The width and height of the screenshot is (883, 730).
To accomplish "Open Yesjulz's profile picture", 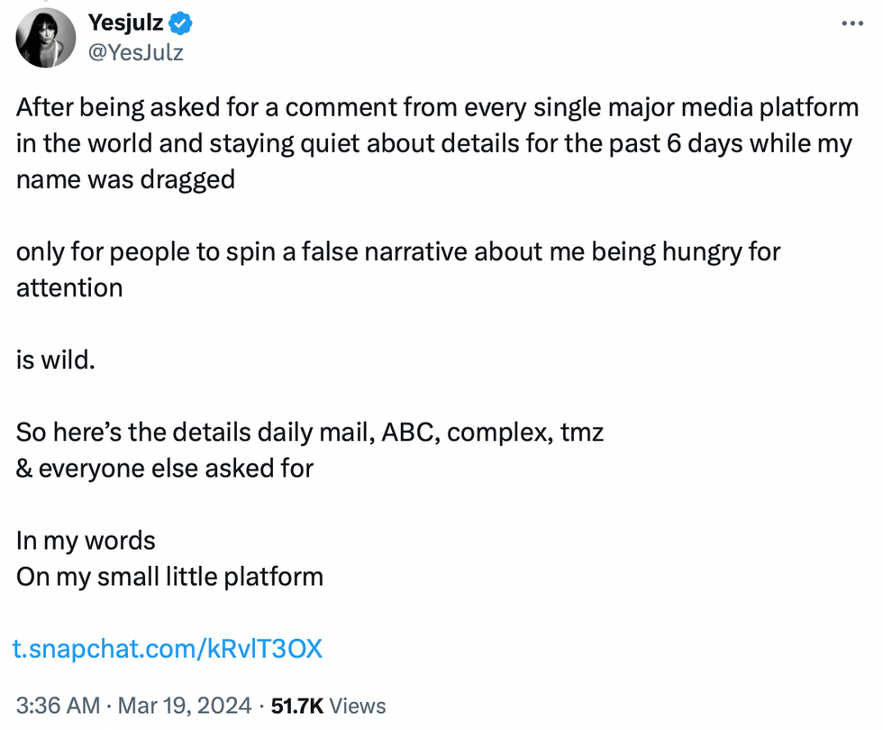I will point(46,38).
